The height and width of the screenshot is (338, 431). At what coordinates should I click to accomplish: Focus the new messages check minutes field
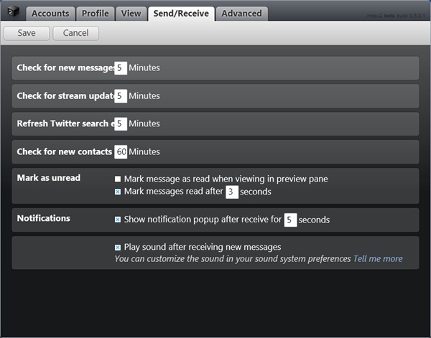point(121,68)
